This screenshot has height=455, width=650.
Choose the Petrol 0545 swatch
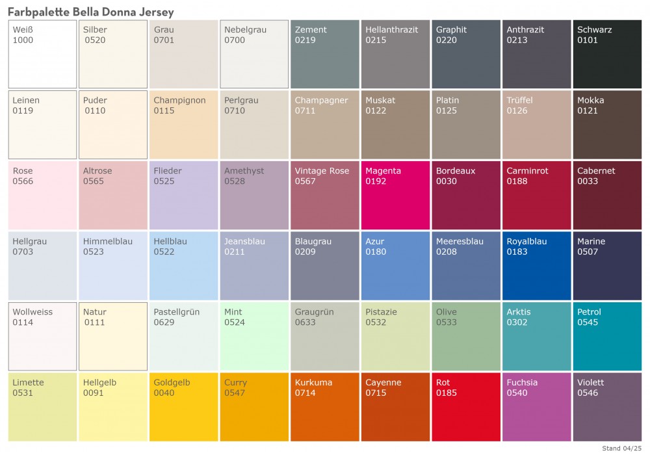click(607, 336)
